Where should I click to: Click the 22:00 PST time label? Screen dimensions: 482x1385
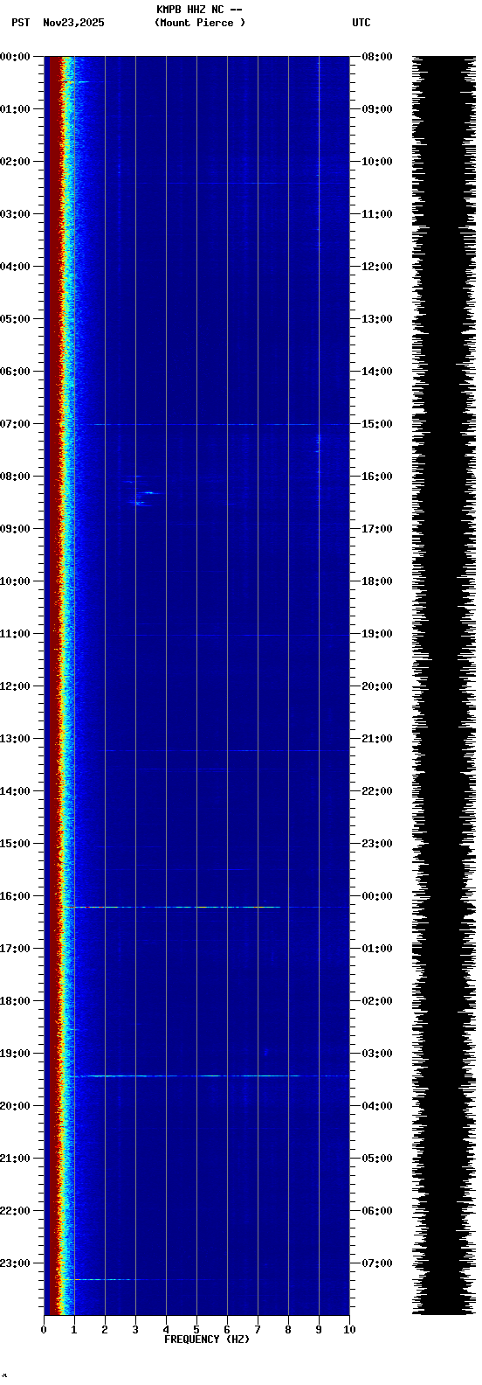(x=15, y=1211)
